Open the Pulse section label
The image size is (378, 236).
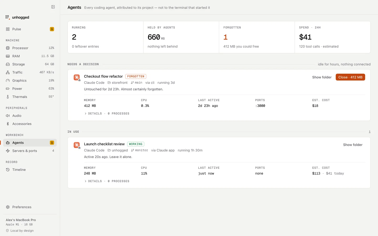(x=17, y=29)
